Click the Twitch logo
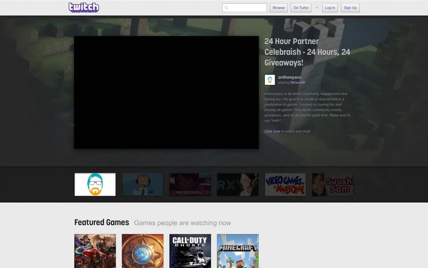 (x=84, y=8)
